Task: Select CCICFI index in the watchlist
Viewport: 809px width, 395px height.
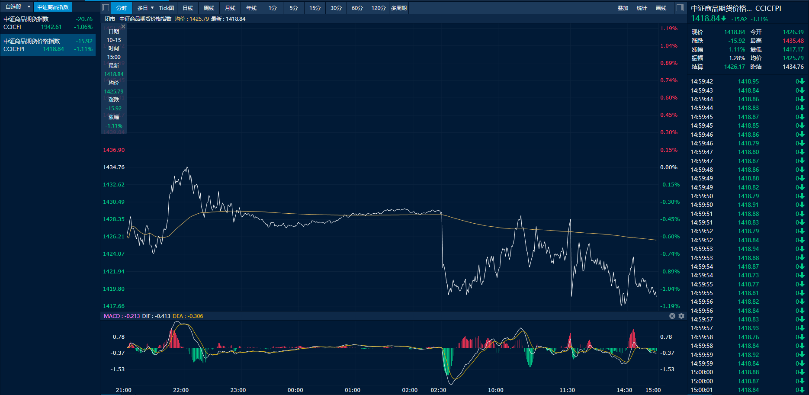Action: pyautogui.click(x=48, y=23)
